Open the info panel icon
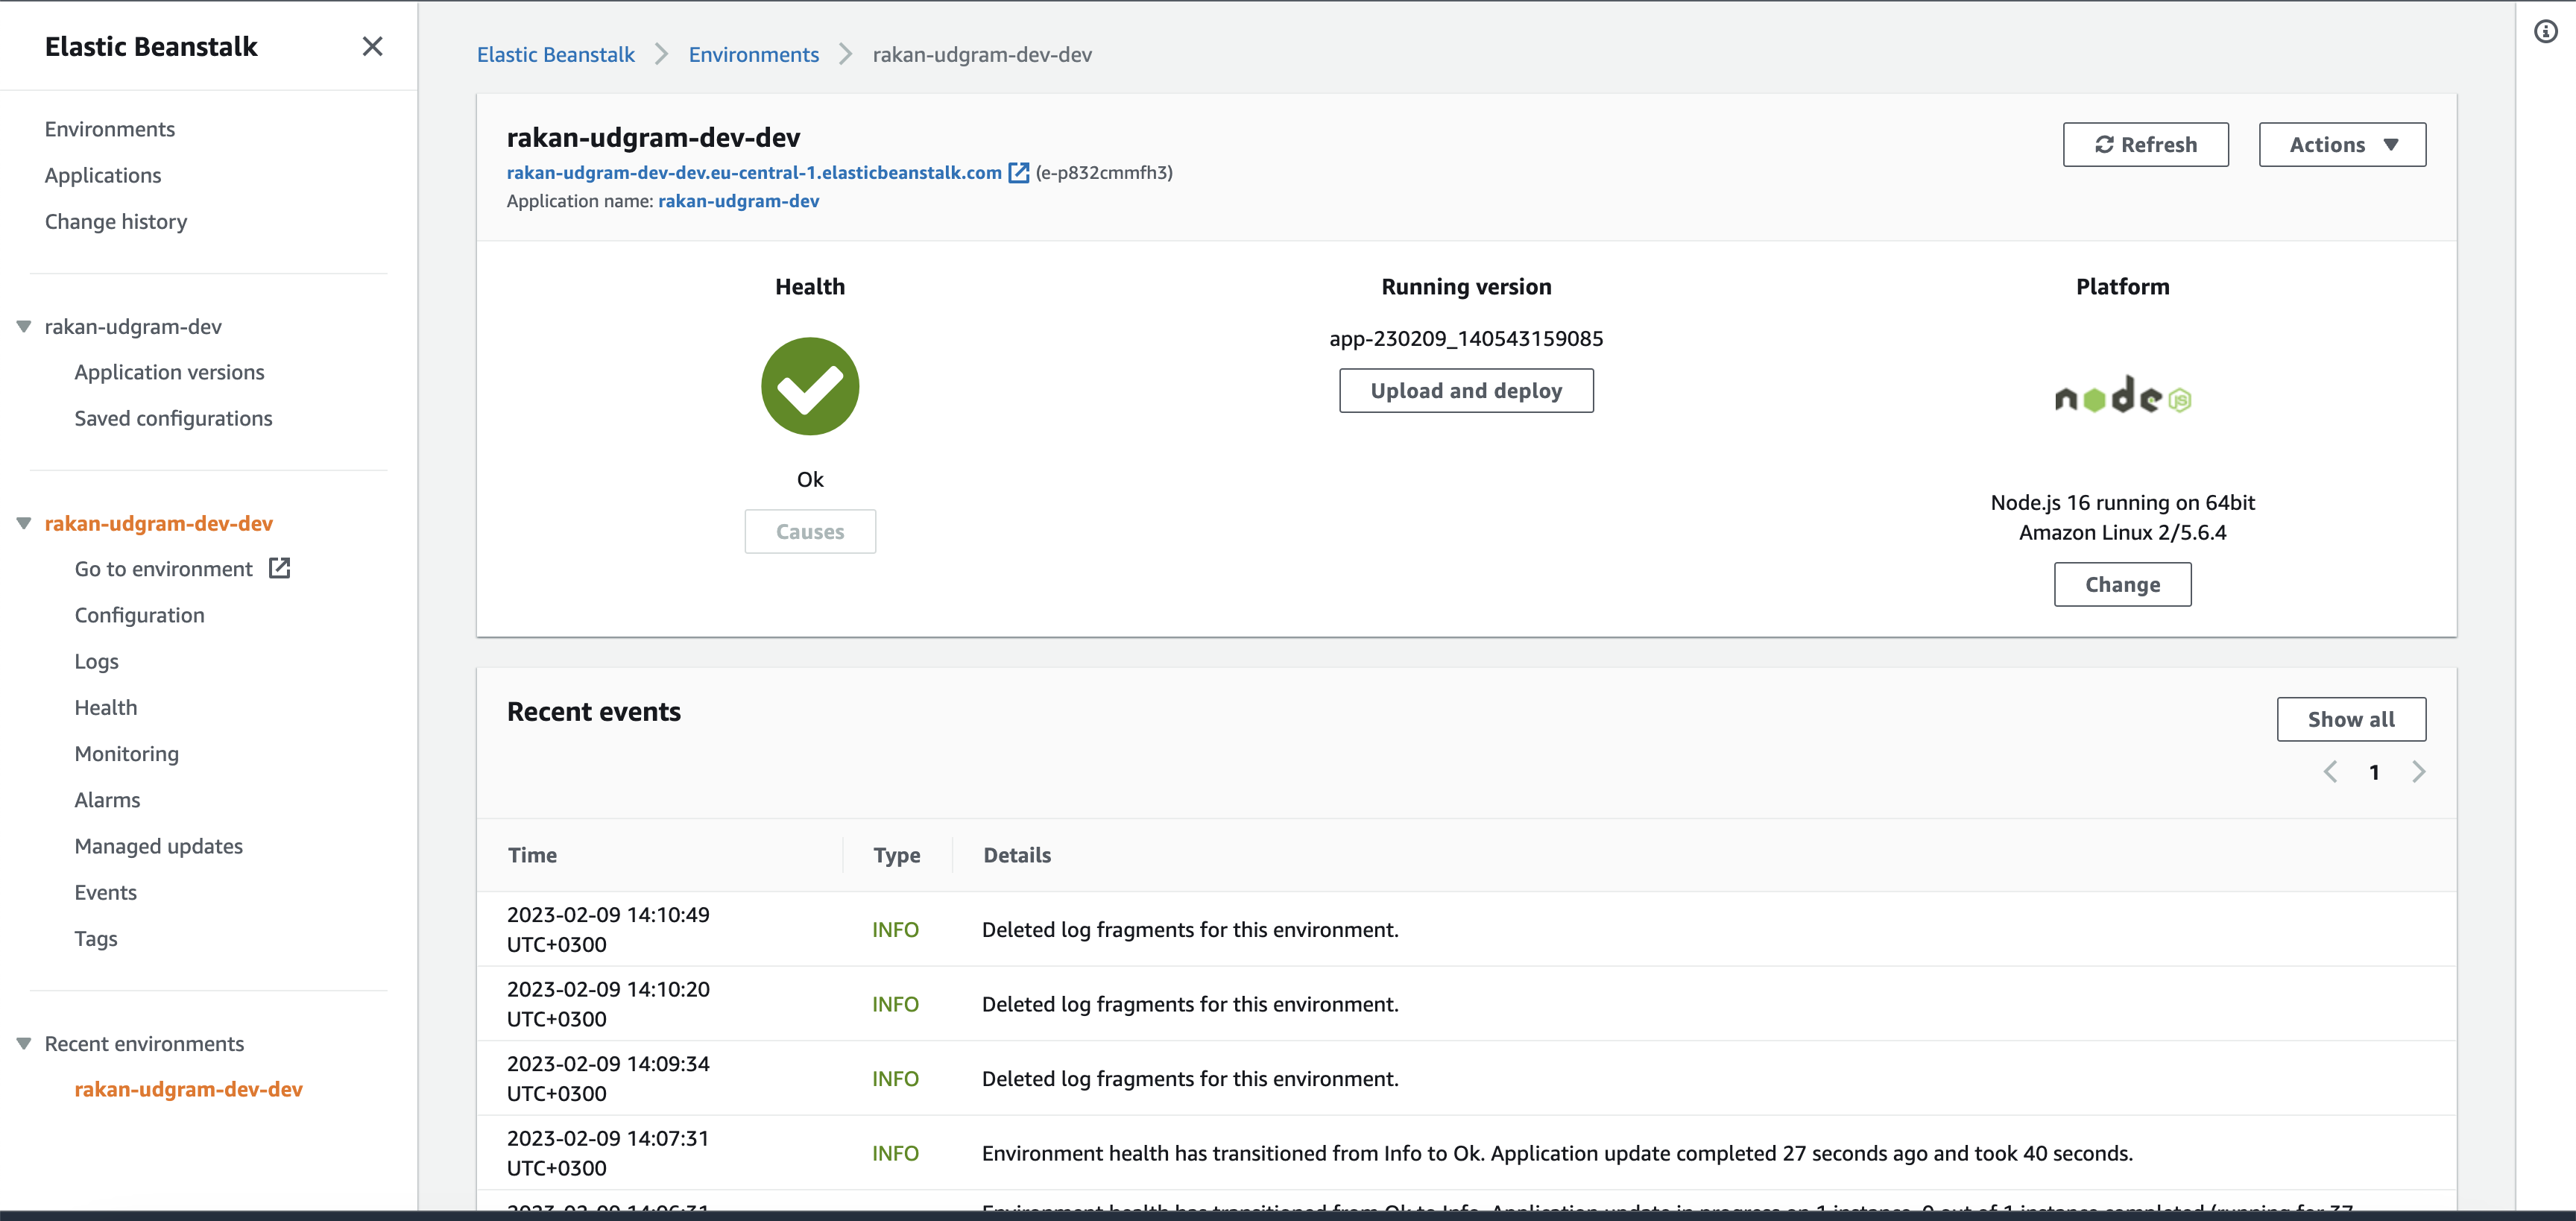 coord(2545,32)
